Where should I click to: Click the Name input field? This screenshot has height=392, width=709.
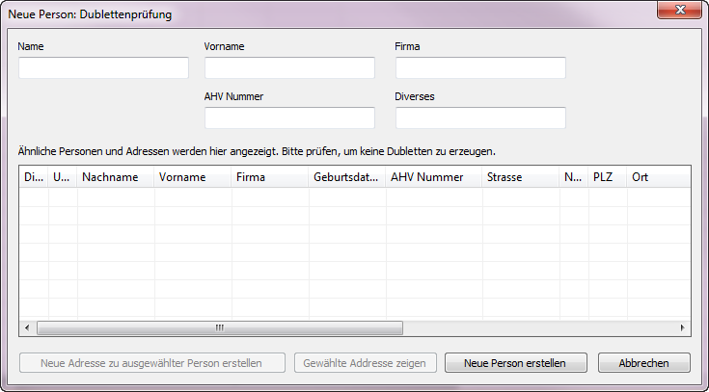point(103,67)
